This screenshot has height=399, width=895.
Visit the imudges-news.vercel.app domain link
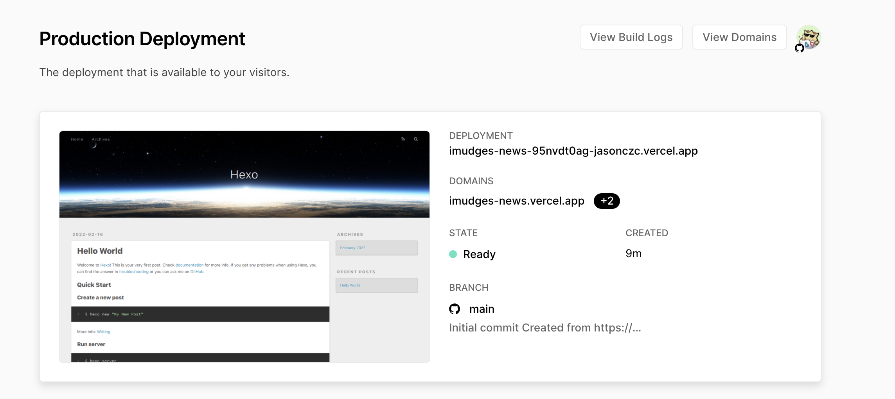click(x=516, y=201)
